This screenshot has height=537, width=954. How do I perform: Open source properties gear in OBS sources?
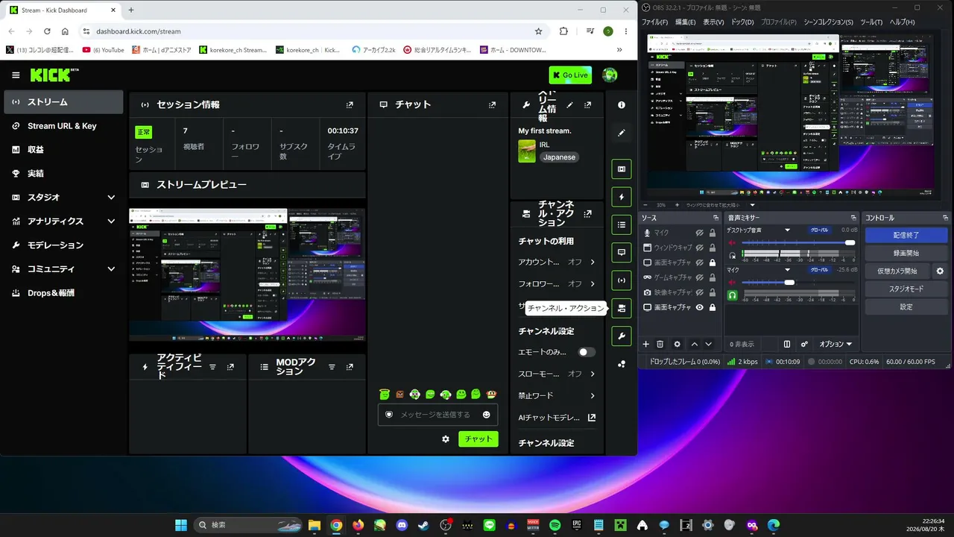coord(677,344)
